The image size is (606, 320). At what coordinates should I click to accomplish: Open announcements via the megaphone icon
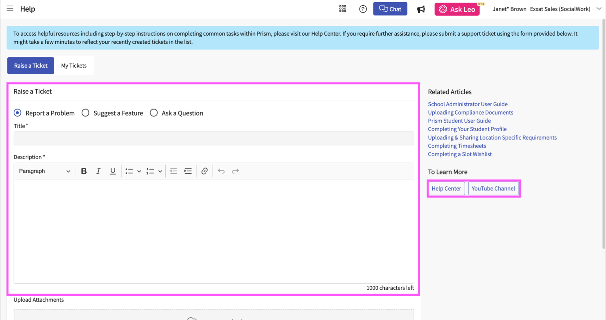pyautogui.click(x=421, y=10)
